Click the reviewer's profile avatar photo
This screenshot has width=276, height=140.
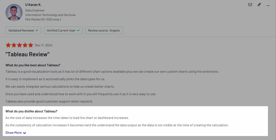pyautogui.click(x=14, y=12)
